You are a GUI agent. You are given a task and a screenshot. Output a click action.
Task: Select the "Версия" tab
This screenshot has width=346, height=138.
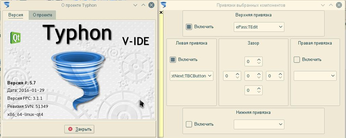(16, 15)
